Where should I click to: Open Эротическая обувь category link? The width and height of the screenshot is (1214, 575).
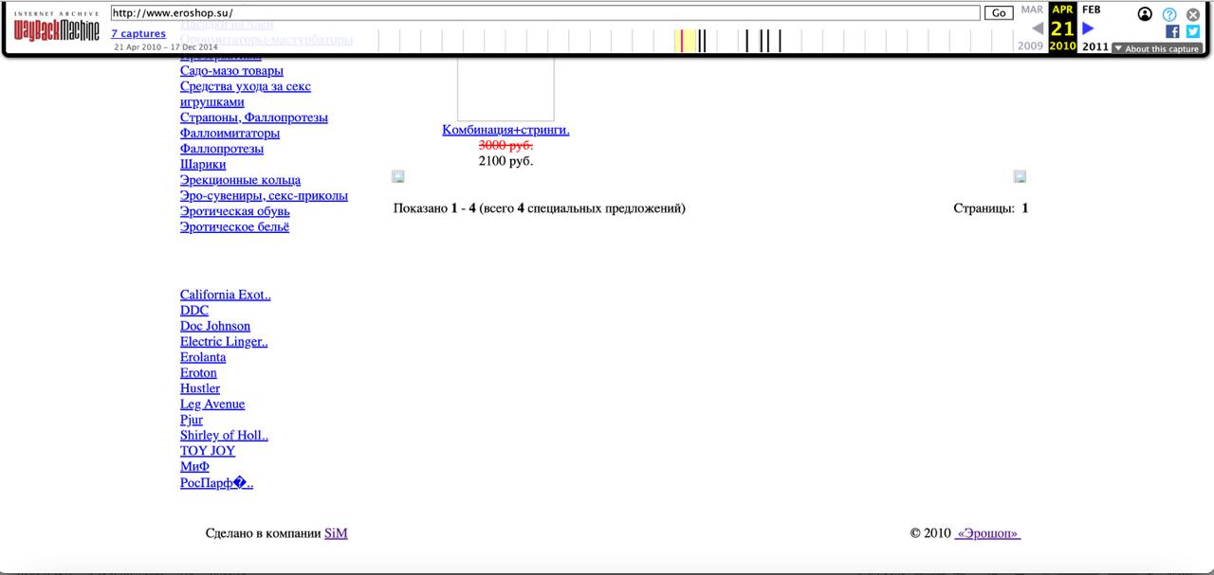point(235,211)
